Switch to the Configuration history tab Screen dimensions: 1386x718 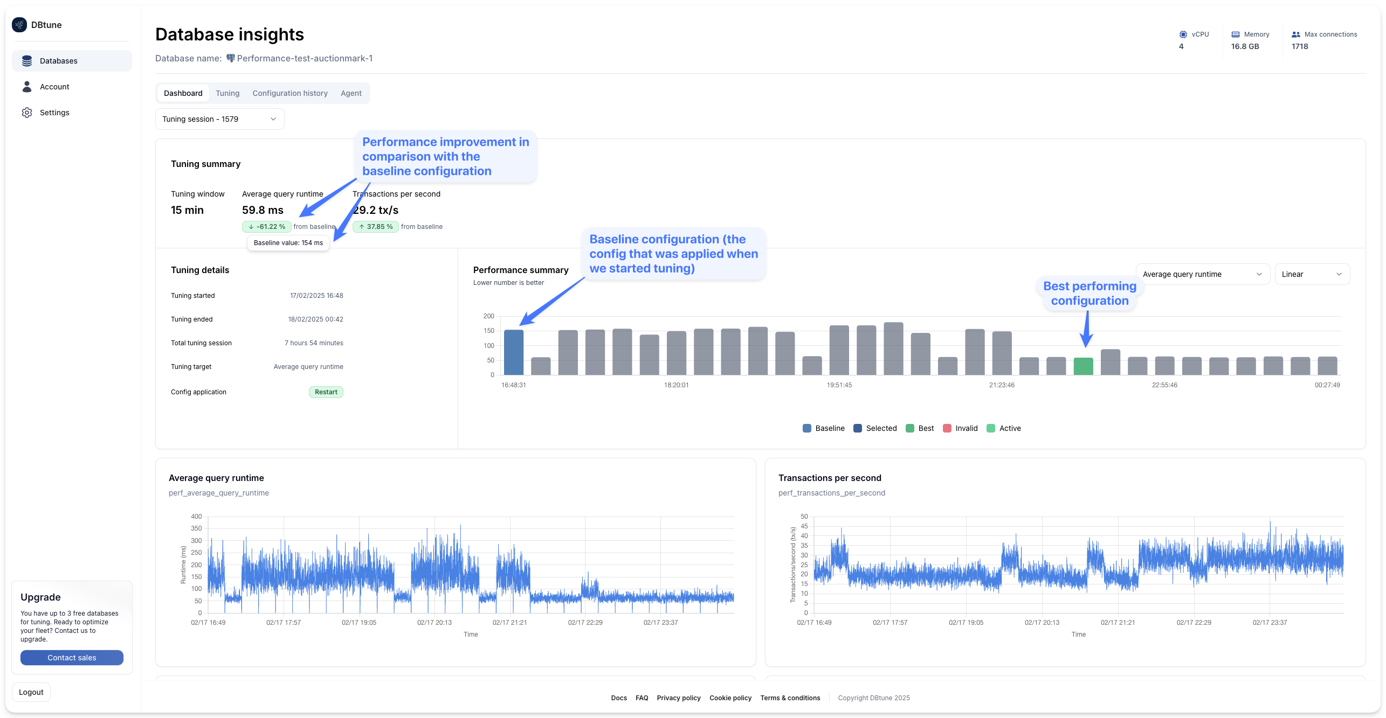coord(290,93)
